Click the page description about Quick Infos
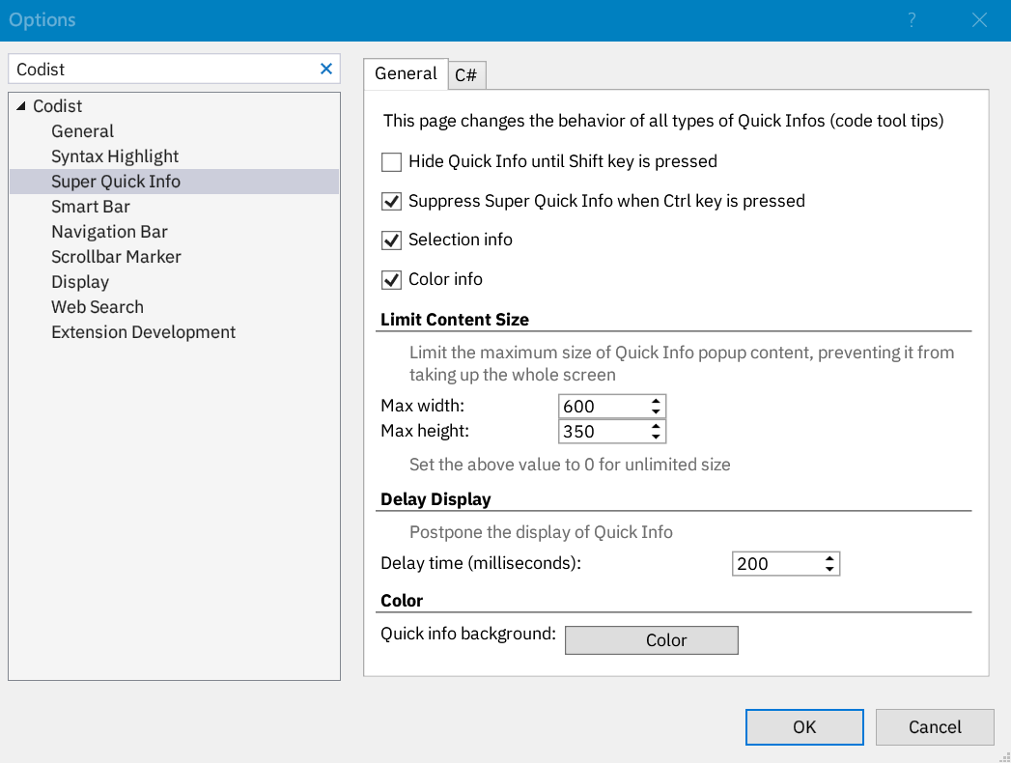This screenshot has width=1011, height=763. pos(663,122)
